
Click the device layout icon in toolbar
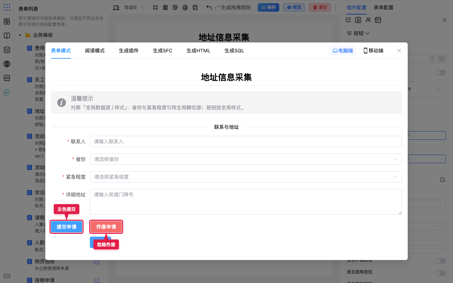click(x=116, y=7)
